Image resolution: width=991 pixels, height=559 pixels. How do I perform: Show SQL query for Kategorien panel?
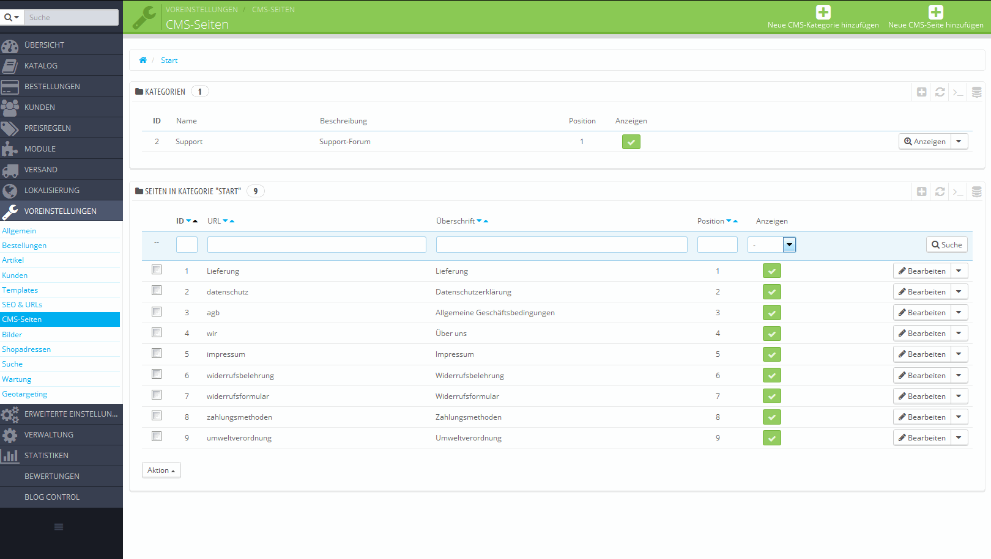959,92
